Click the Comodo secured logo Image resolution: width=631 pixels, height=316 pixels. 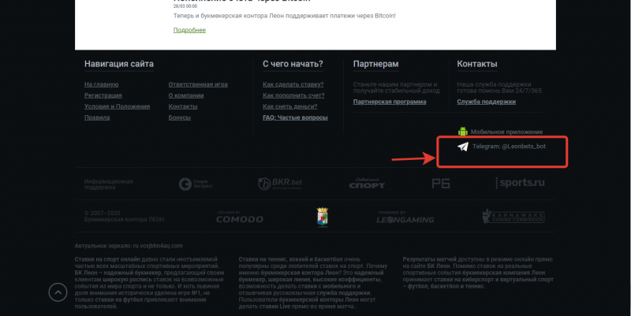pos(240,217)
